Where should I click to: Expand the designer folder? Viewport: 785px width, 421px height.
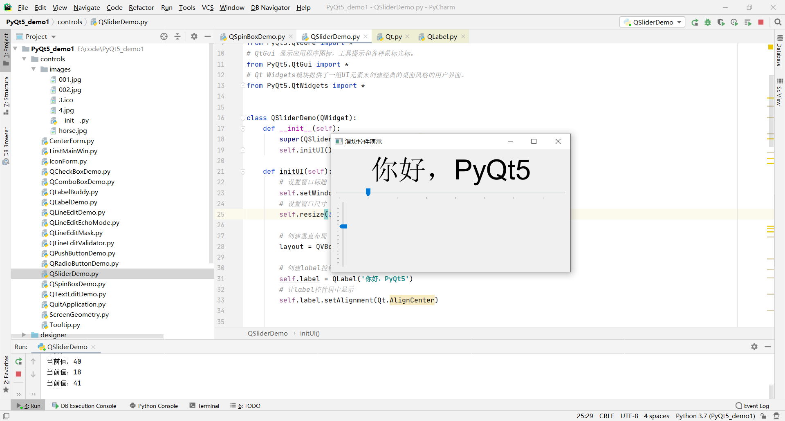click(x=24, y=335)
